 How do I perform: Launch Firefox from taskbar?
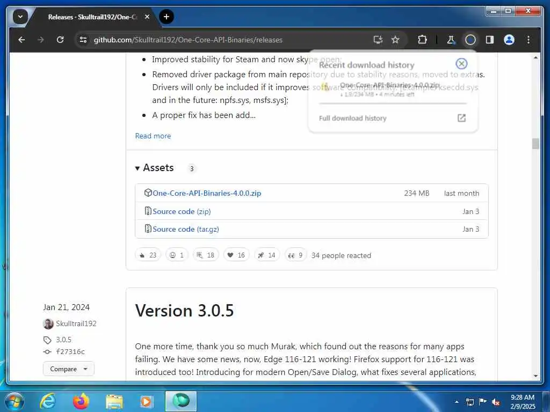(81, 401)
